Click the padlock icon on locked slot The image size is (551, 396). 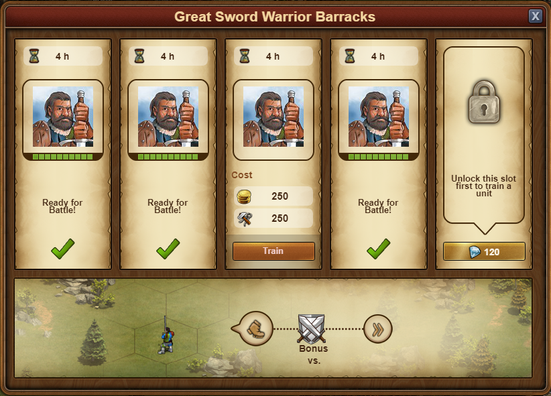coord(484,103)
